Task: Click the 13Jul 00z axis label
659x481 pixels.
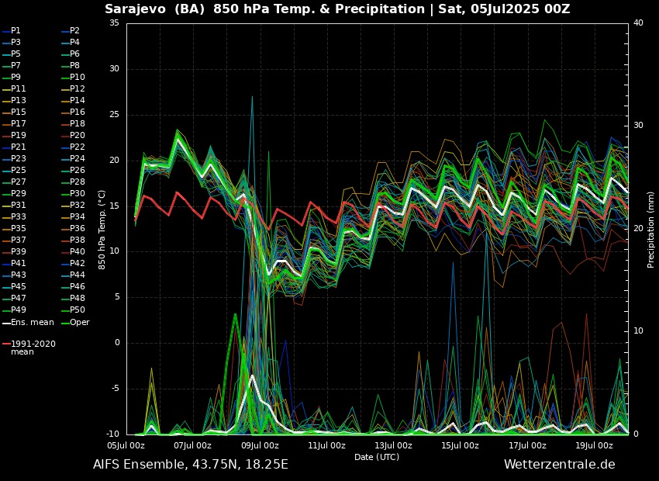Action: click(x=394, y=445)
